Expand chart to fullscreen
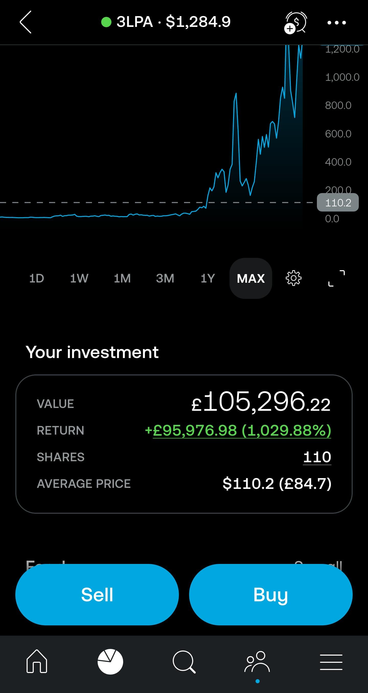368x693 pixels. [x=336, y=278]
